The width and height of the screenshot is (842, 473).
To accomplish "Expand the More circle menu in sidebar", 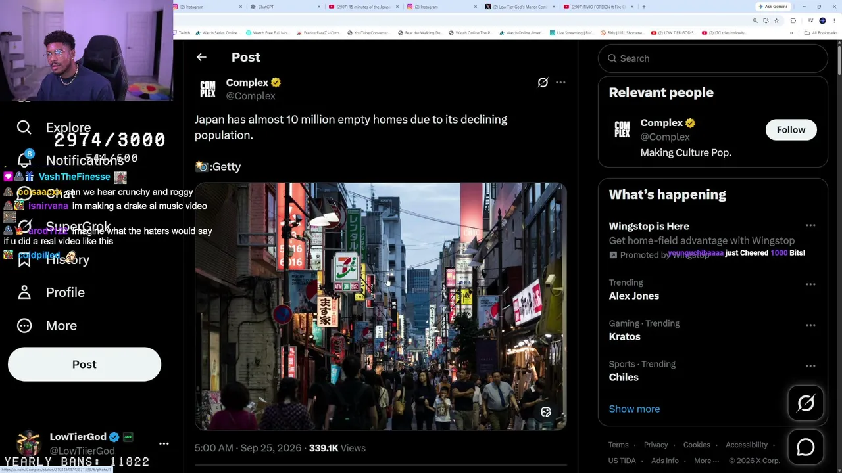I will point(24,326).
